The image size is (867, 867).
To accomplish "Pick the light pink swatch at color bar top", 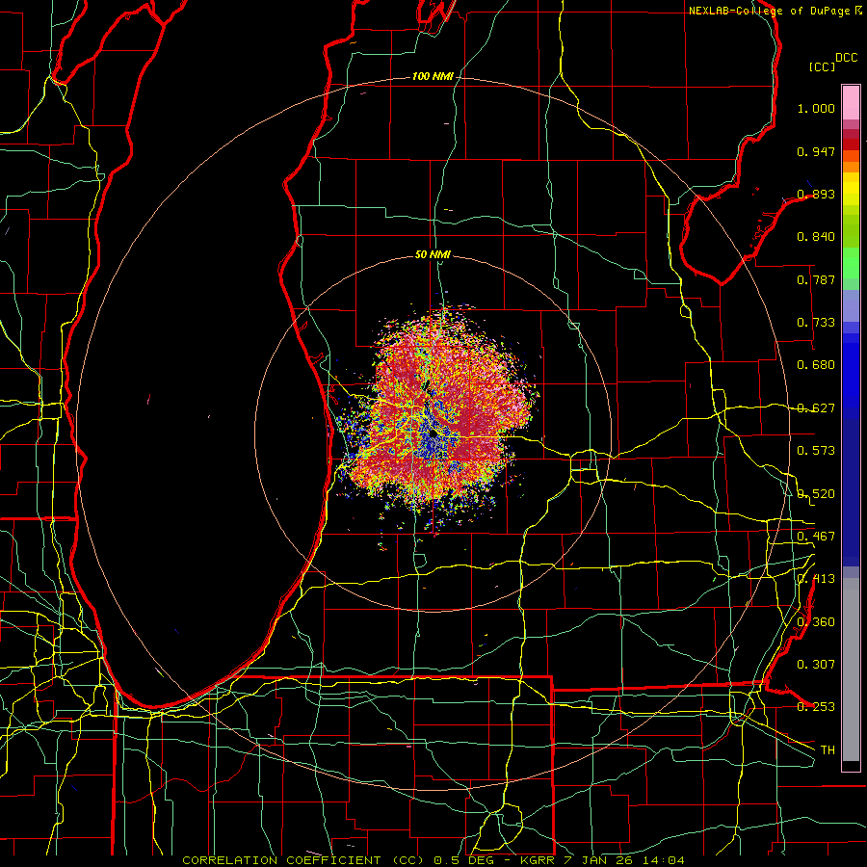I will (851, 102).
